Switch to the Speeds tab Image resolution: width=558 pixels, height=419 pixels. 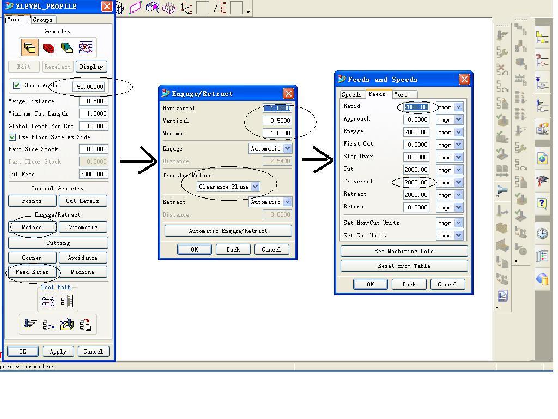[352, 94]
